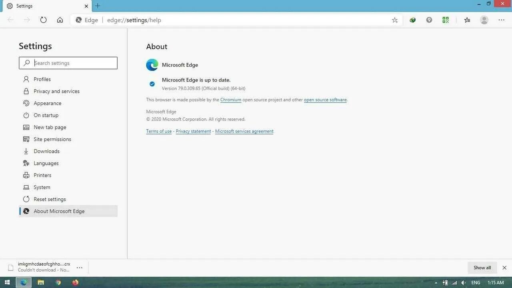Go to the Home page icon
512x288 pixels.
pyautogui.click(x=60, y=20)
